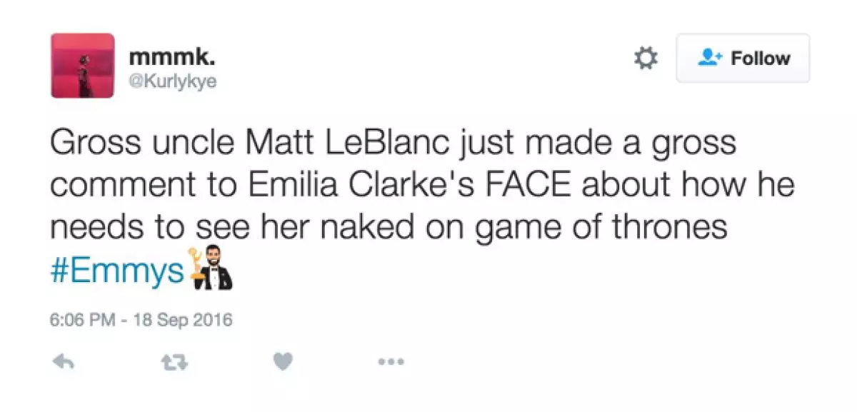Follow the @Kurlykye account
The width and height of the screenshot is (857, 412).
743,59
